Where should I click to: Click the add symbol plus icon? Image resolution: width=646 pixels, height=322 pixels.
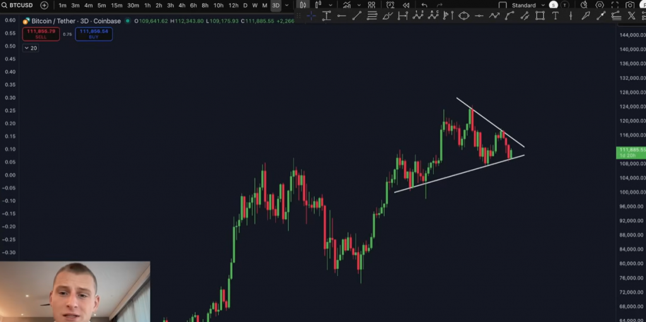click(44, 5)
